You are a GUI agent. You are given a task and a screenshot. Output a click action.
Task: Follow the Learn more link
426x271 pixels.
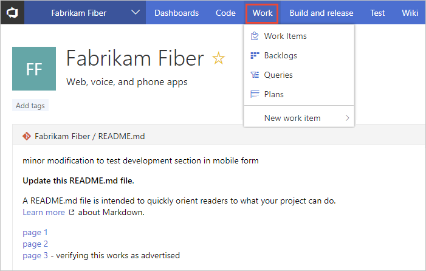pyautogui.click(x=44, y=212)
